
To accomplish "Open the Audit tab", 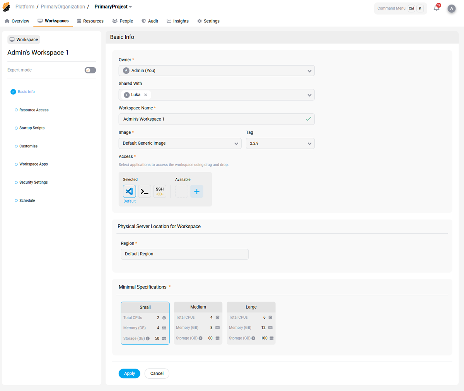I will [150, 21].
